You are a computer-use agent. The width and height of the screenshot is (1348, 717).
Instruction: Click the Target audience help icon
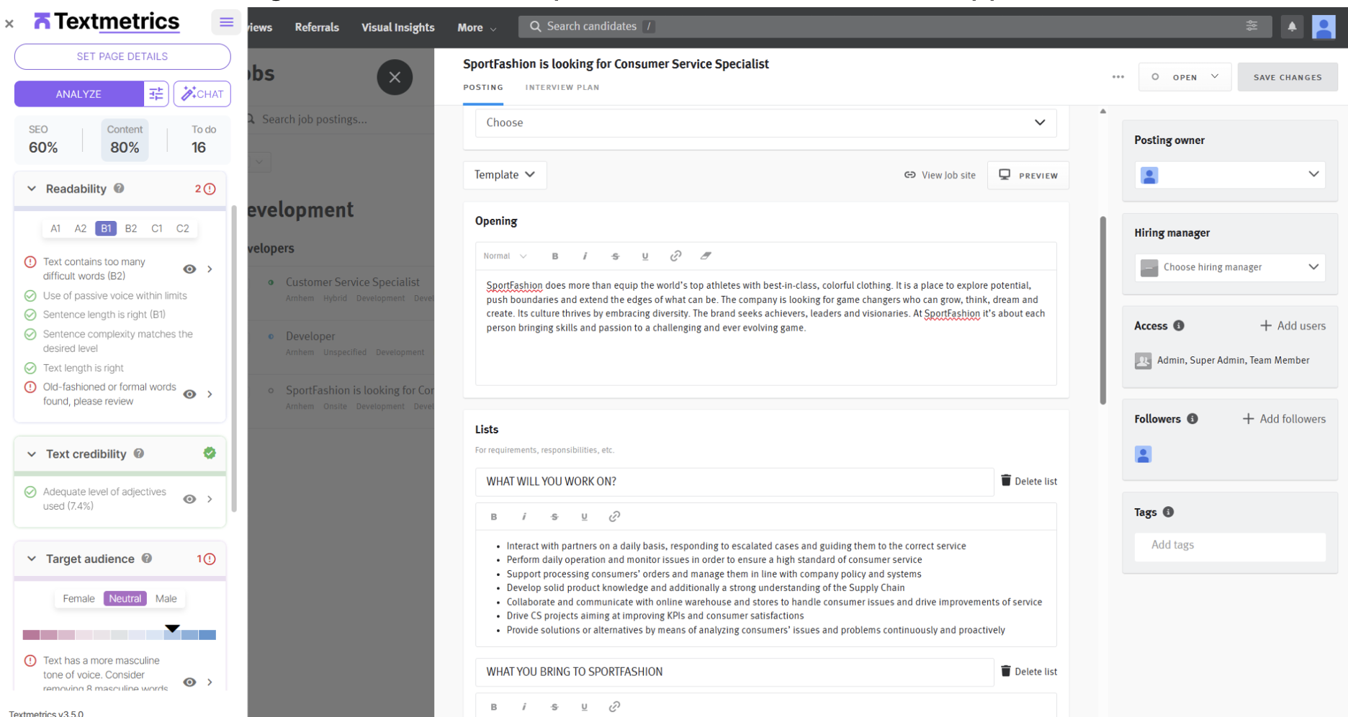147,558
